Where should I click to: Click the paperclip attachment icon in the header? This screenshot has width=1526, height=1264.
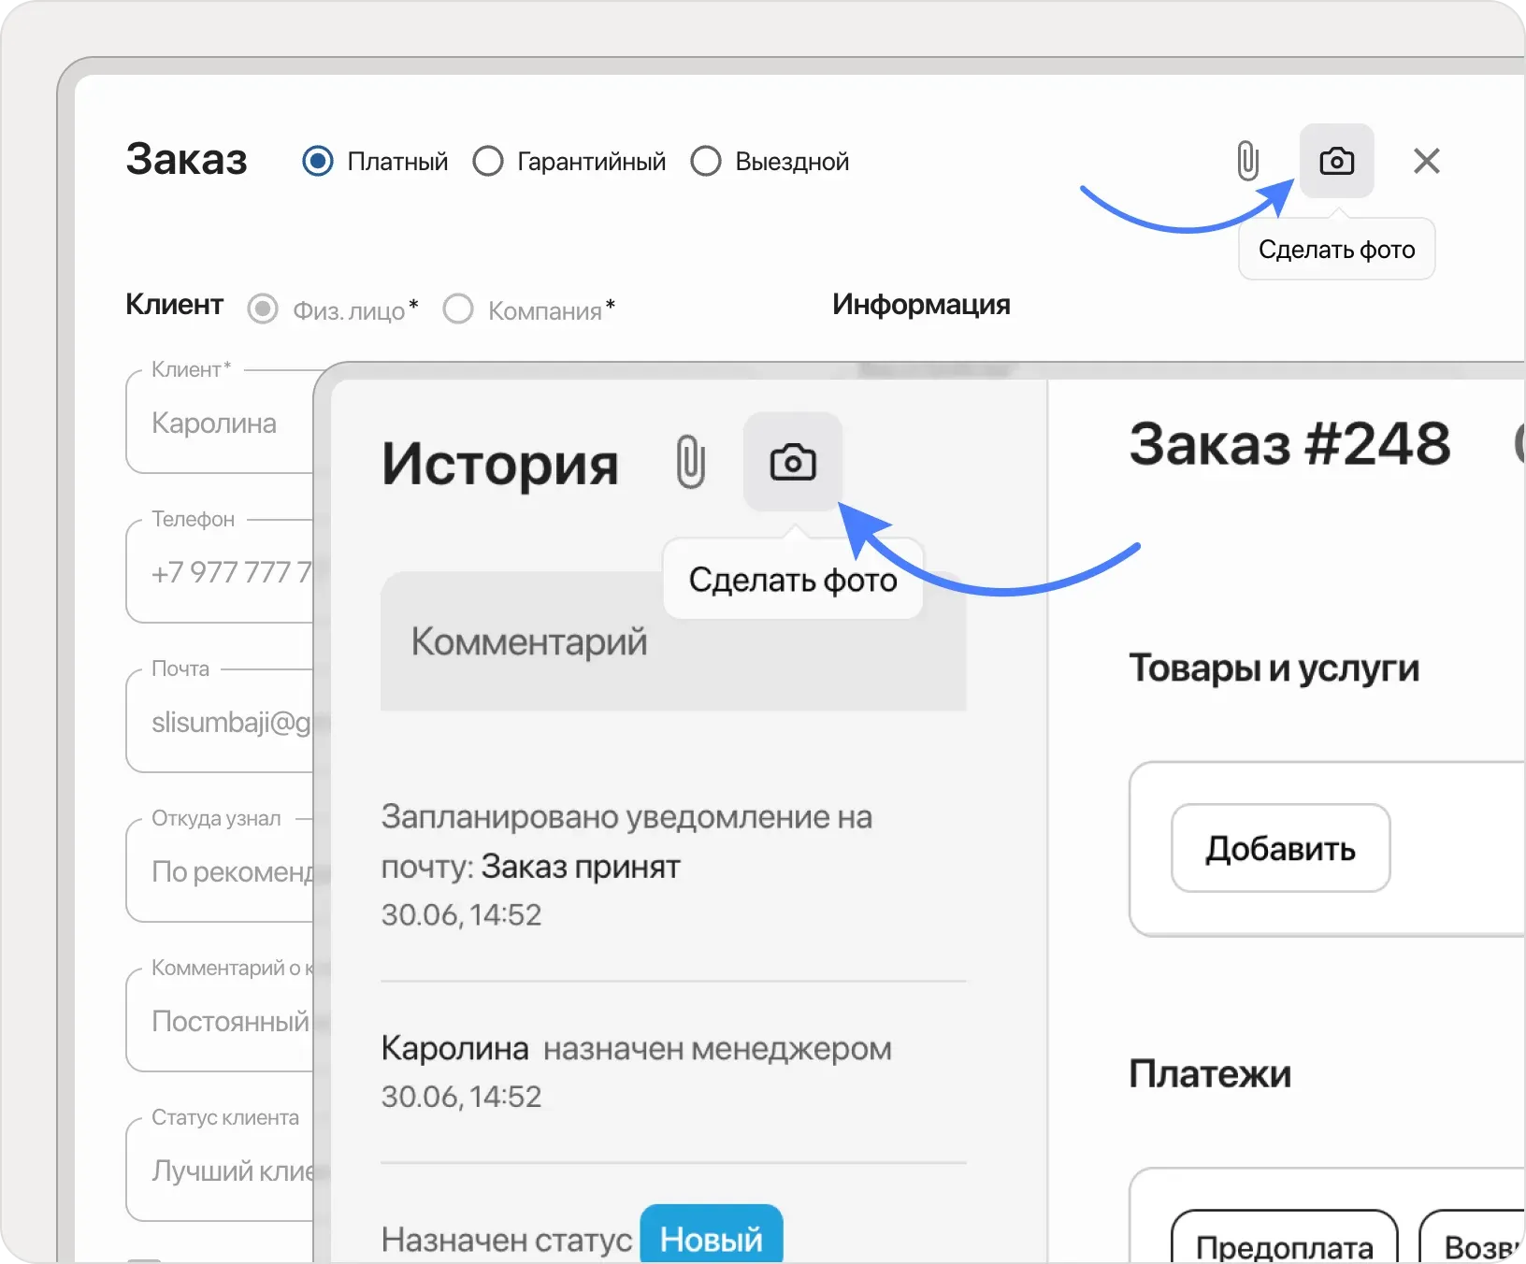pos(1247,161)
